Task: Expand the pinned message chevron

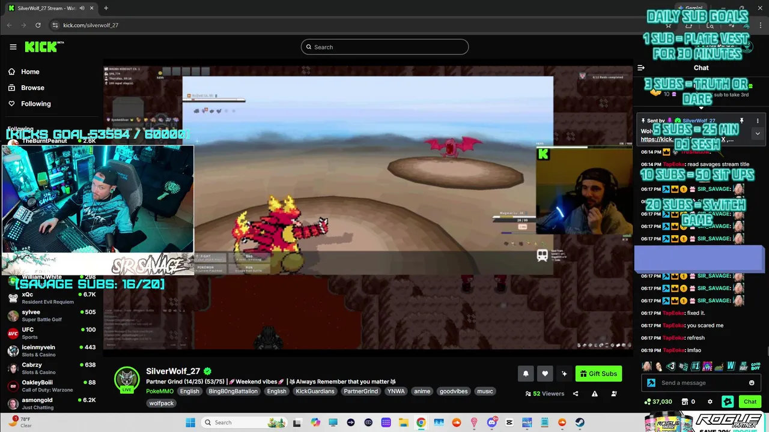Action: pyautogui.click(x=758, y=134)
